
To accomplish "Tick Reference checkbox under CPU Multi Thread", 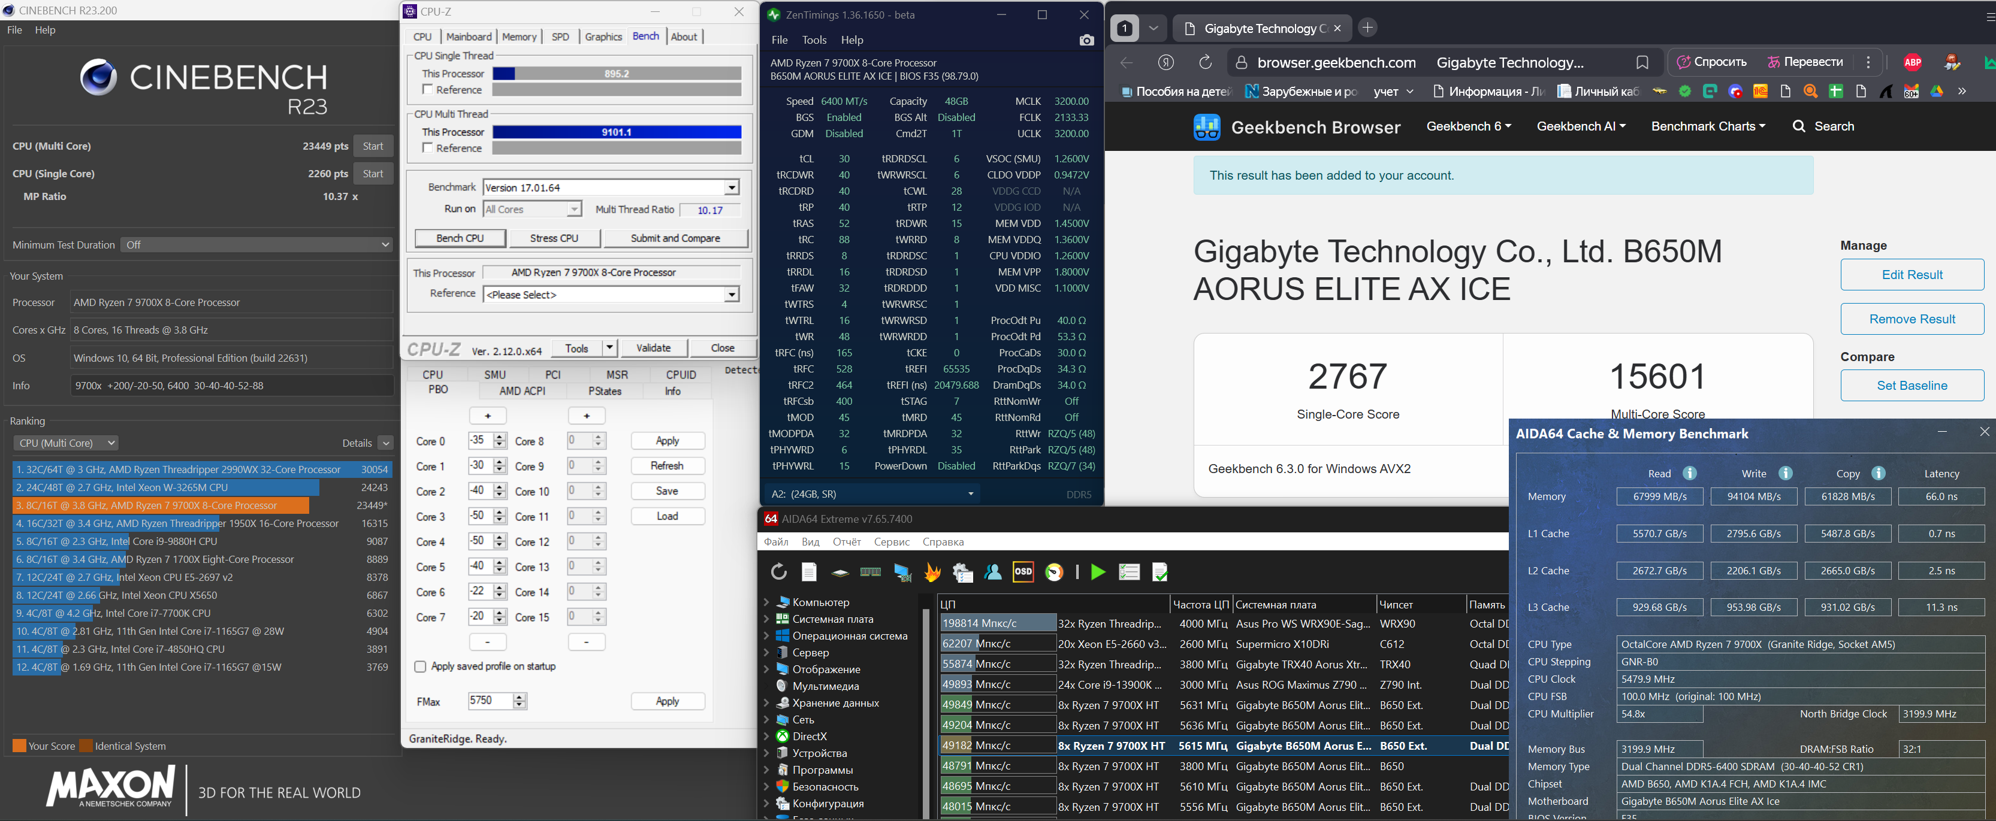I will point(428,148).
